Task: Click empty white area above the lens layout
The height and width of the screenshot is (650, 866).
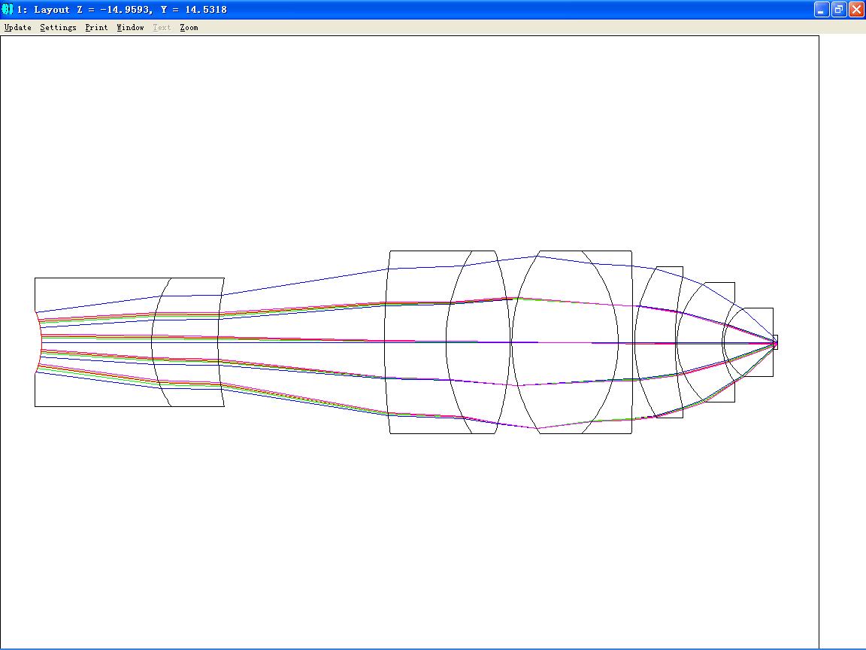Action: coord(409,138)
